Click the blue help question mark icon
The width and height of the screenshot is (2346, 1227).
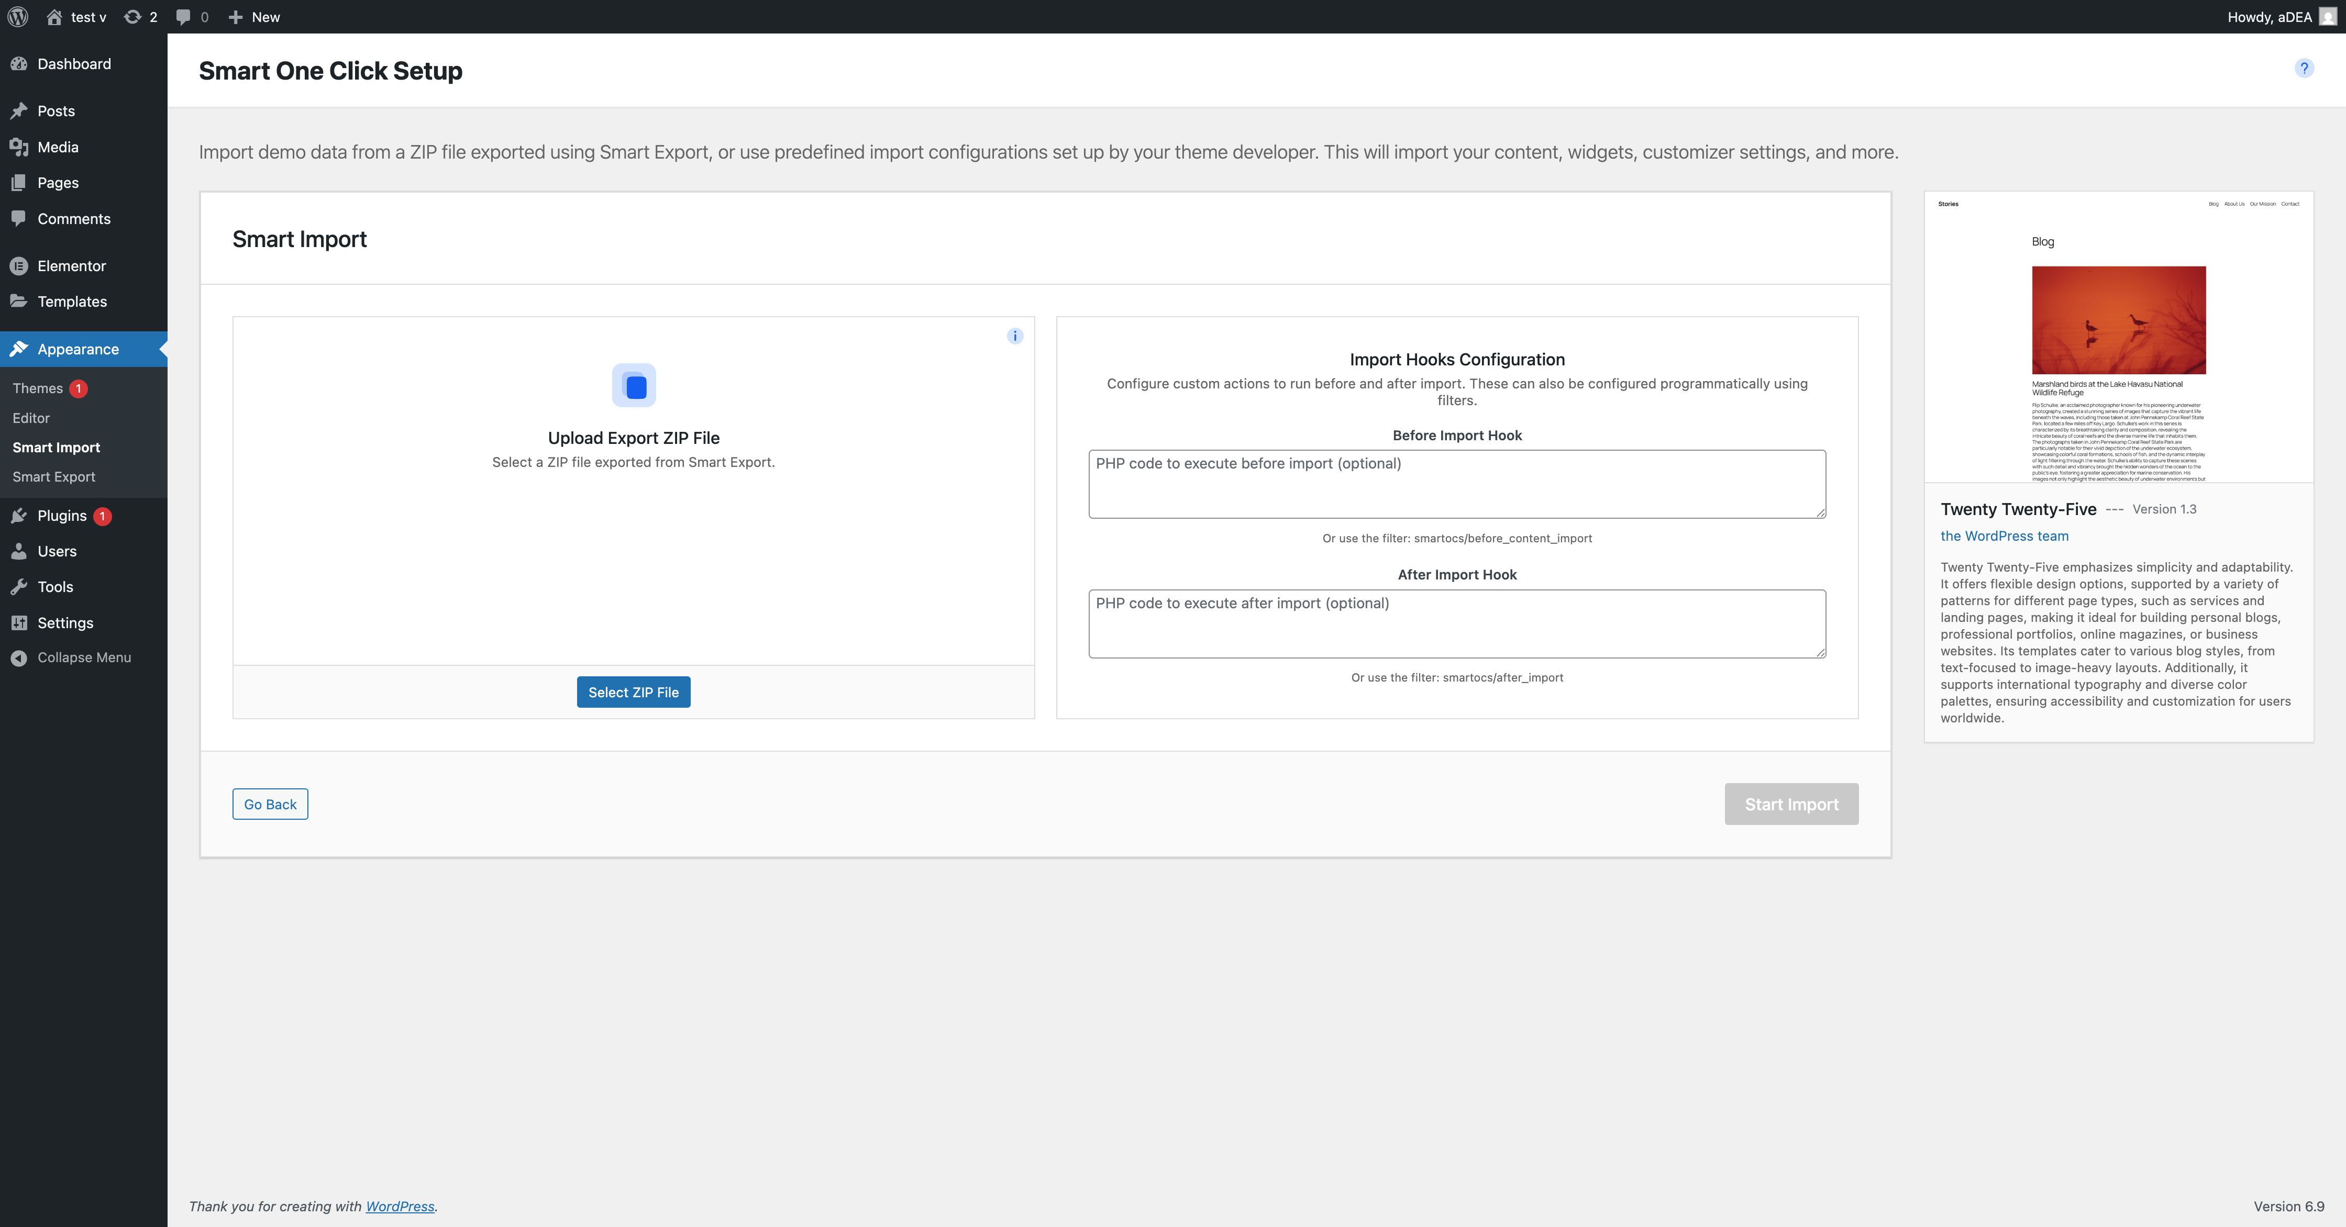click(x=2304, y=68)
